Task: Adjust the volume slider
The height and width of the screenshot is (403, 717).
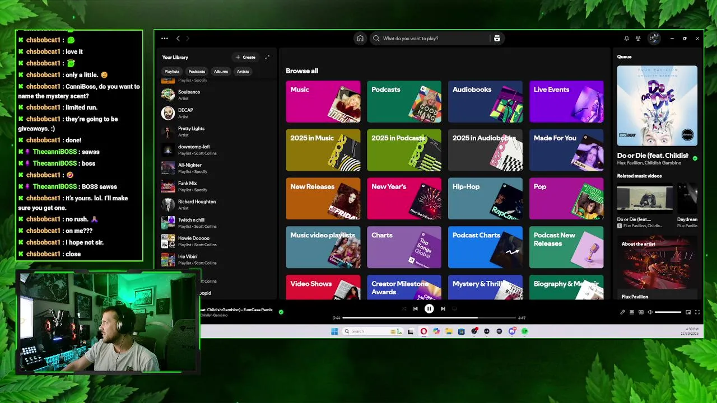Action: click(668, 312)
